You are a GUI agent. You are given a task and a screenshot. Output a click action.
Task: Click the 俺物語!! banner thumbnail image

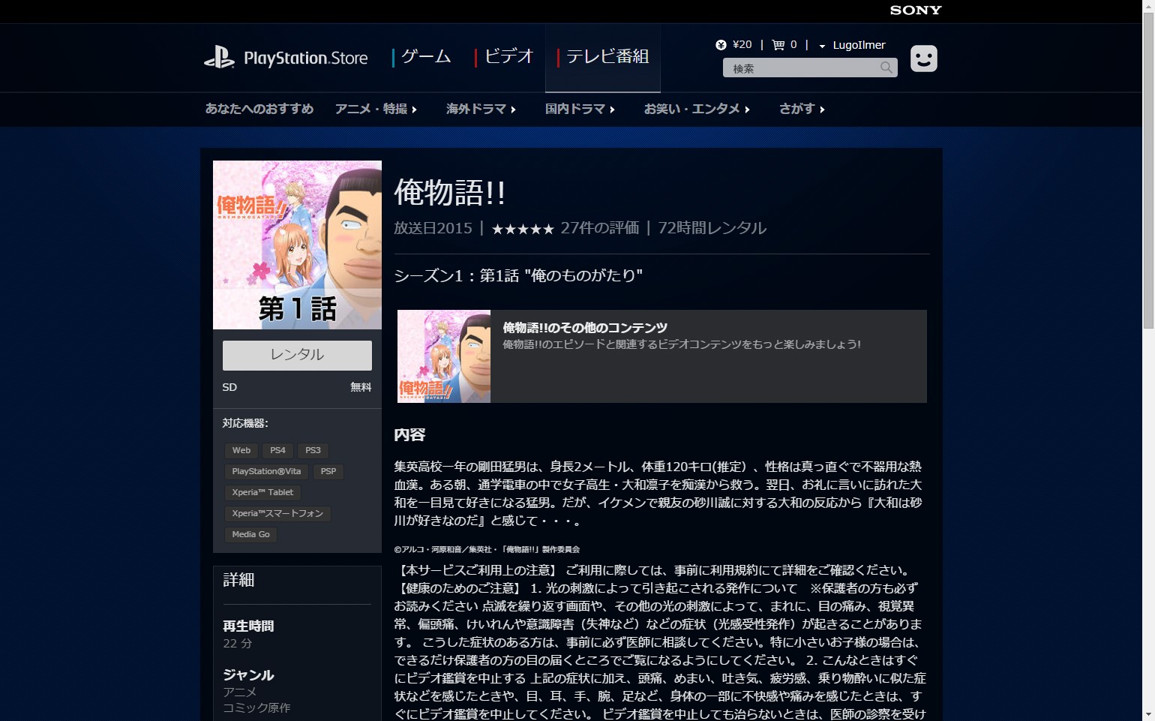(x=444, y=356)
